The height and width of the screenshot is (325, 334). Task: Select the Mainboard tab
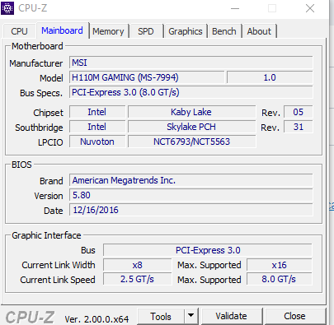click(63, 30)
